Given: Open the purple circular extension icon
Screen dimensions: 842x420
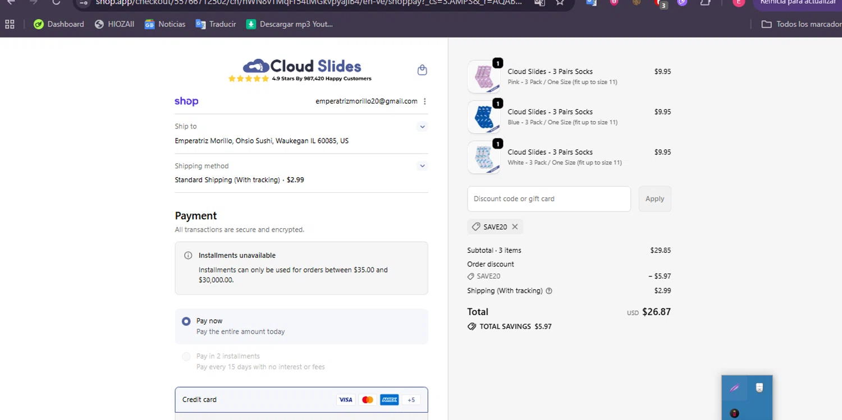Looking at the screenshot, I should [682, 2].
